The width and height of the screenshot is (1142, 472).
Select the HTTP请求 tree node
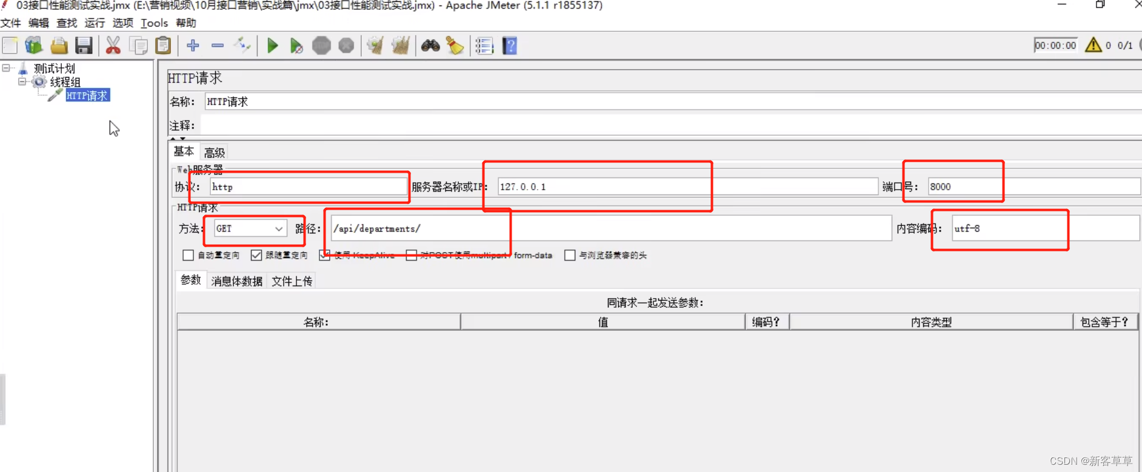[87, 96]
